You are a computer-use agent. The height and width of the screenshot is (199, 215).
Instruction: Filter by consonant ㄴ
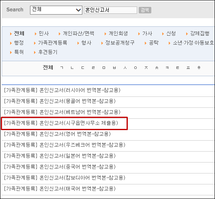(72, 68)
